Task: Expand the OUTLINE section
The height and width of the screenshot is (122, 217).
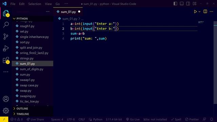Action: click(x=33, y=108)
